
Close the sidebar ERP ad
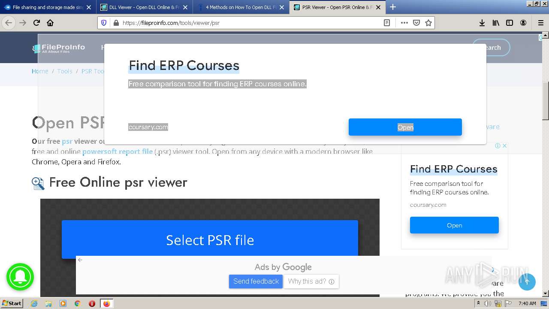[x=505, y=146]
